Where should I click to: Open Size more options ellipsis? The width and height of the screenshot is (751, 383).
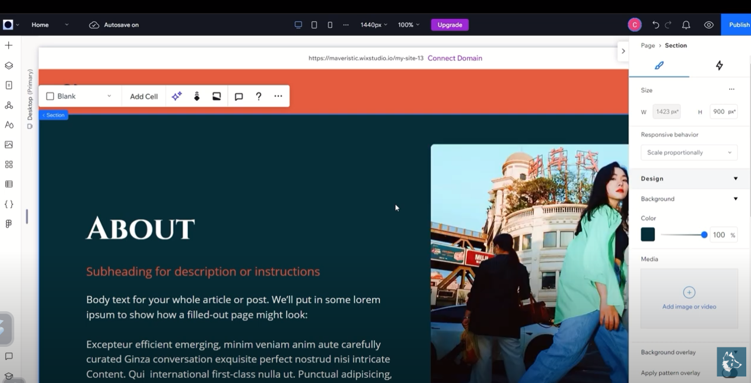731,90
